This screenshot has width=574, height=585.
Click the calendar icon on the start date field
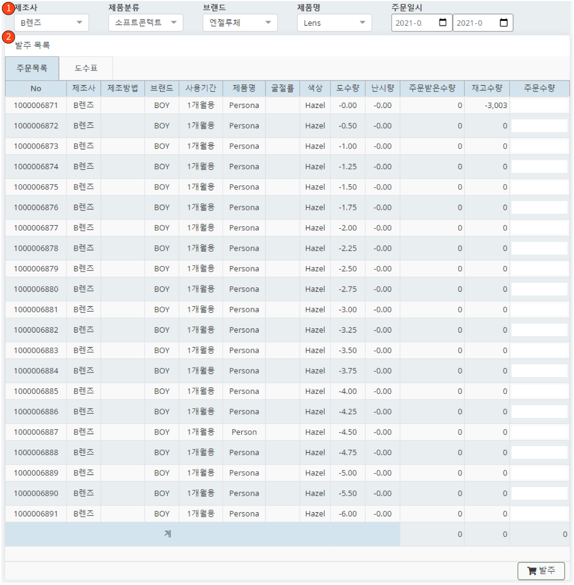(442, 22)
